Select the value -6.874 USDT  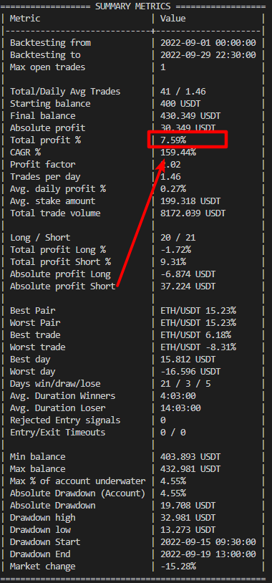188,274
